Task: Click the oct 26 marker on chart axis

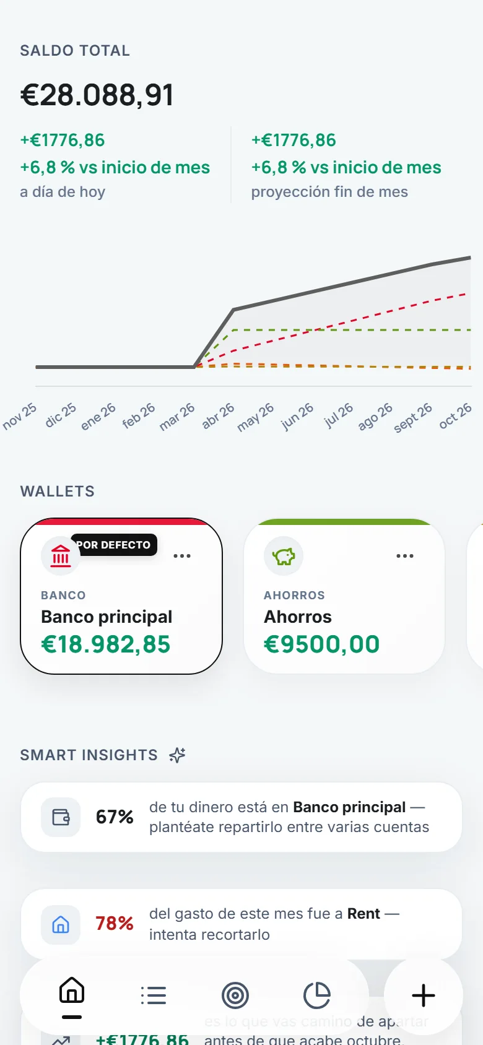Action: (455, 416)
